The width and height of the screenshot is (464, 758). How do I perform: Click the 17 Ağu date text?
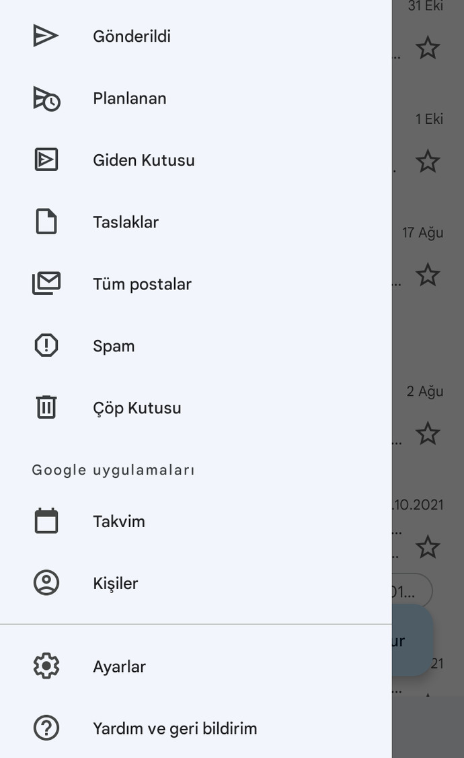point(422,232)
